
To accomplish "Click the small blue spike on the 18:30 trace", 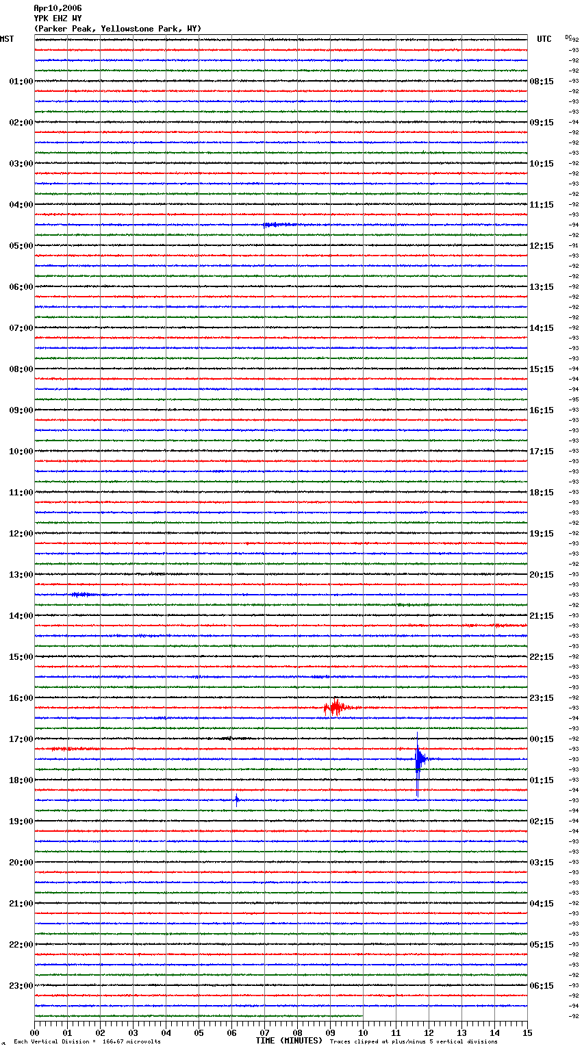I will [237, 800].
